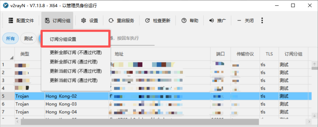This screenshot has height=127, width=318.
Task: Click row header number 1
Action: click(x=7, y=65)
